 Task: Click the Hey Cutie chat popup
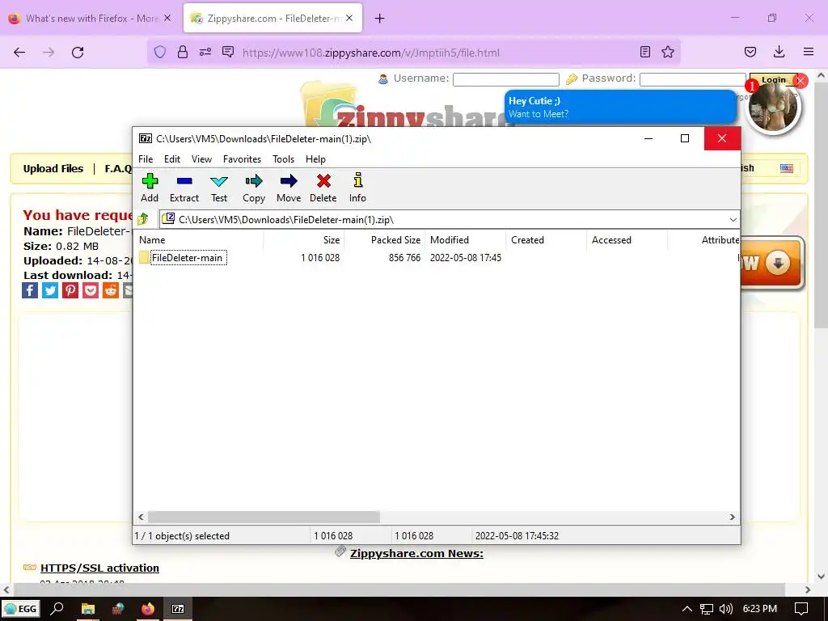(x=620, y=108)
